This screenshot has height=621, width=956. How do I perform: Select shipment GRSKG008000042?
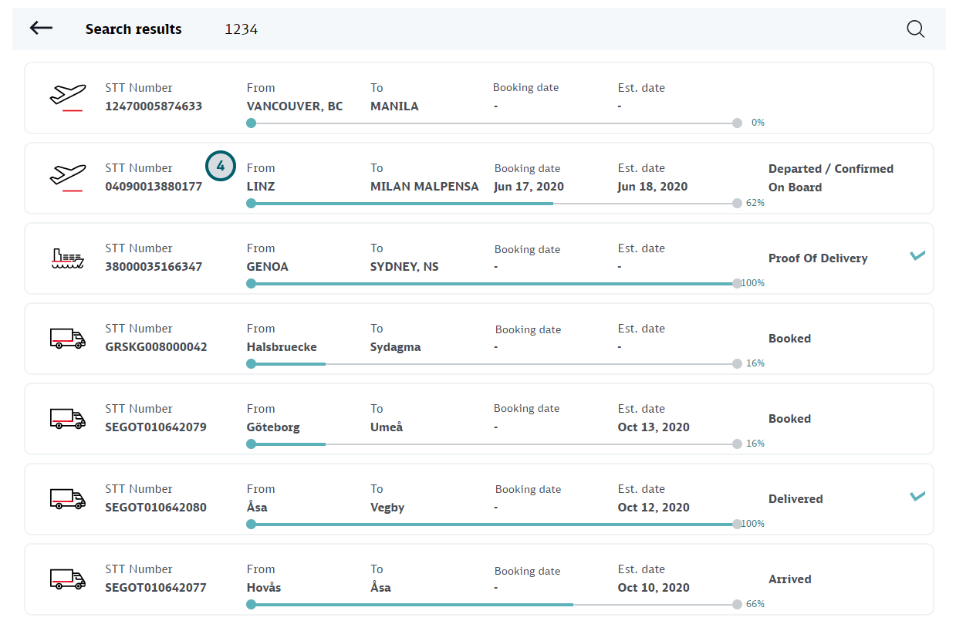tap(156, 347)
